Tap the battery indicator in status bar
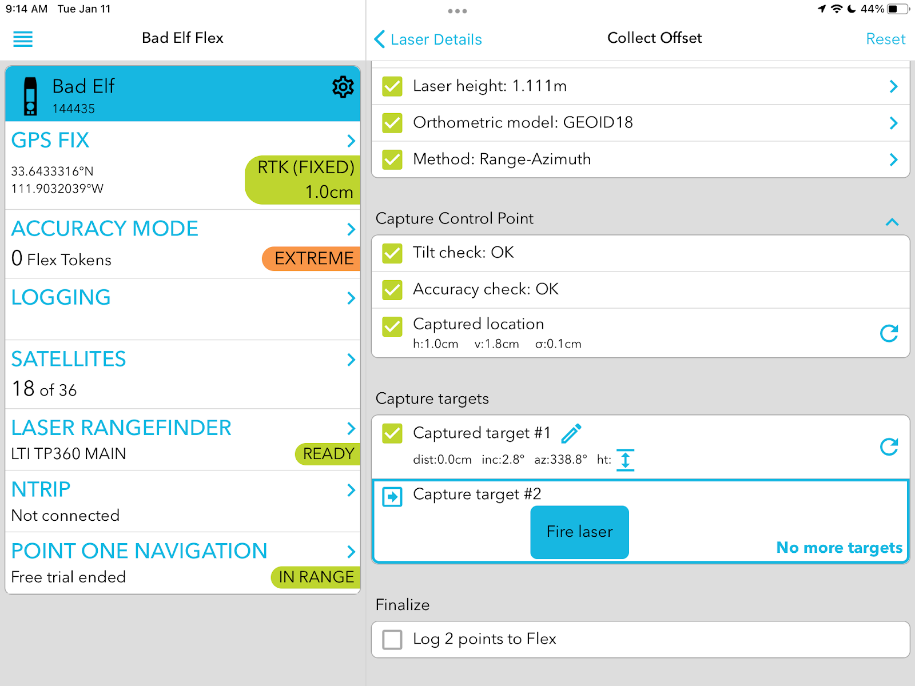The width and height of the screenshot is (915, 686). (898, 9)
